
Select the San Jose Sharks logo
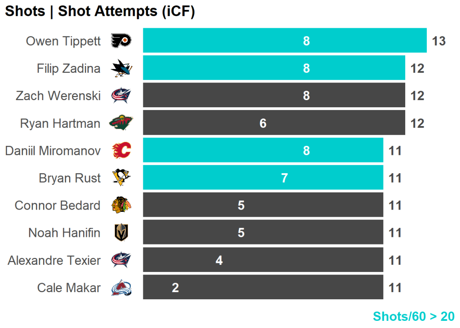(121, 68)
